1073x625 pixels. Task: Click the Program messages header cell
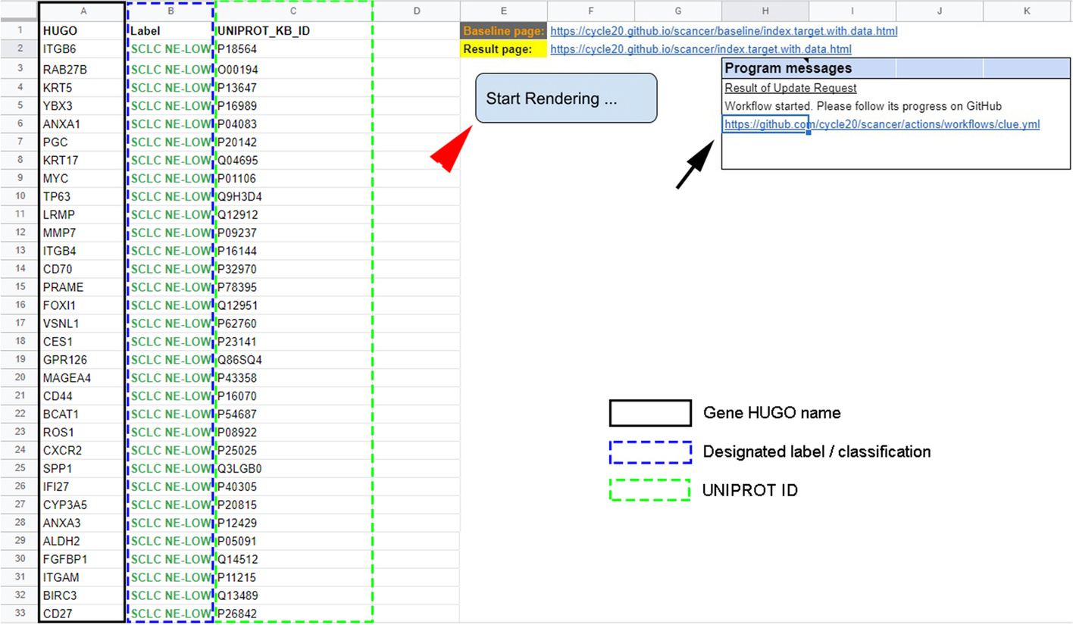(895, 68)
